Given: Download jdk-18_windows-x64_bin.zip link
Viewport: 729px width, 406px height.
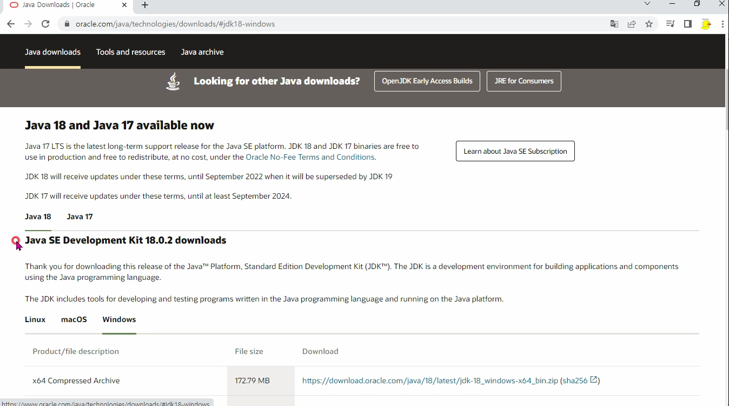Looking at the screenshot, I should tap(430, 381).
